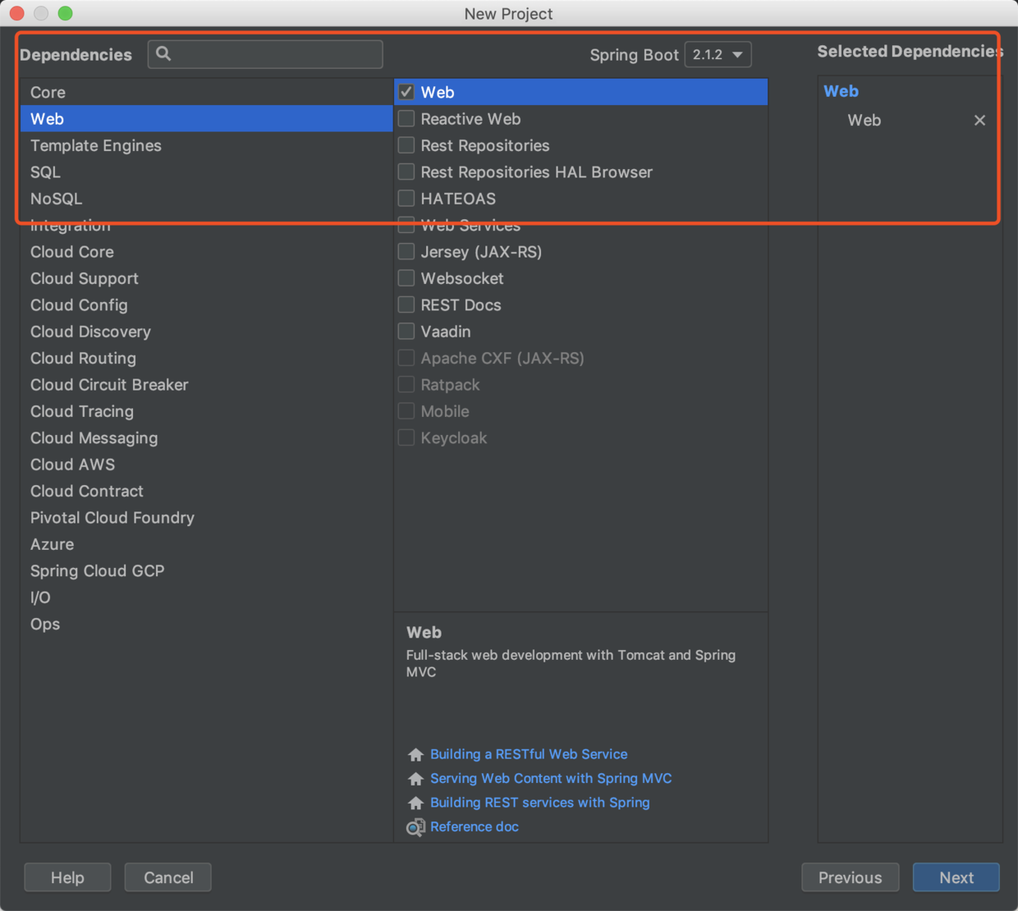Image resolution: width=1018 pixels, height=911 pixels.
Task: Click the Help button
Action: click(x=67, y=877)
